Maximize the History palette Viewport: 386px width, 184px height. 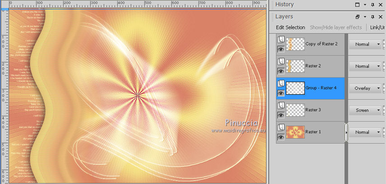[357, 4]
